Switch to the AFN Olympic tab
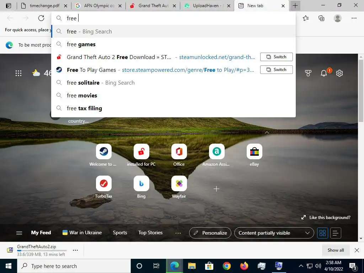 tap(99, 6)
